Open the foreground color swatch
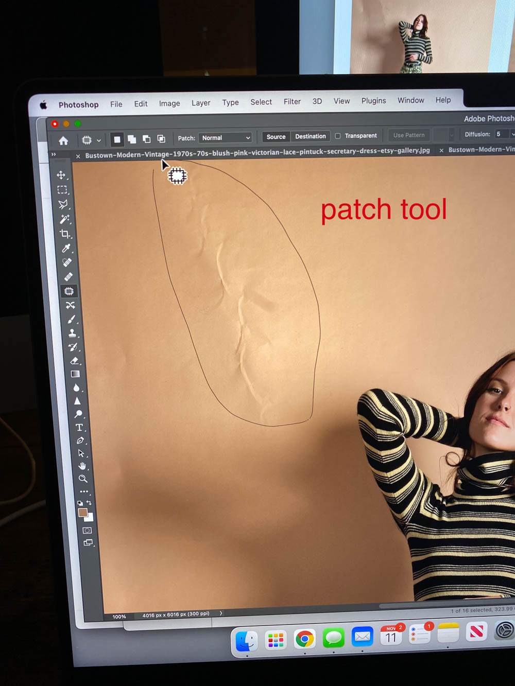Screen dimensions: 515x686 (83, 512)
